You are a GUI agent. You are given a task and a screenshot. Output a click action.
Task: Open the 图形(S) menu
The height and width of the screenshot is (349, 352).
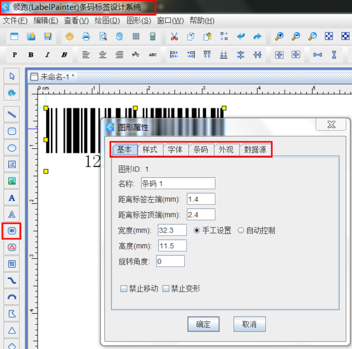138,20
